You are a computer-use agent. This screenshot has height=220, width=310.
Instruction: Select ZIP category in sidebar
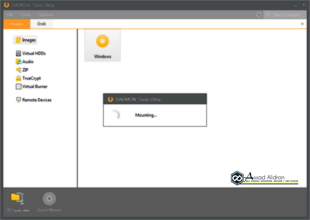click(22, 70)
